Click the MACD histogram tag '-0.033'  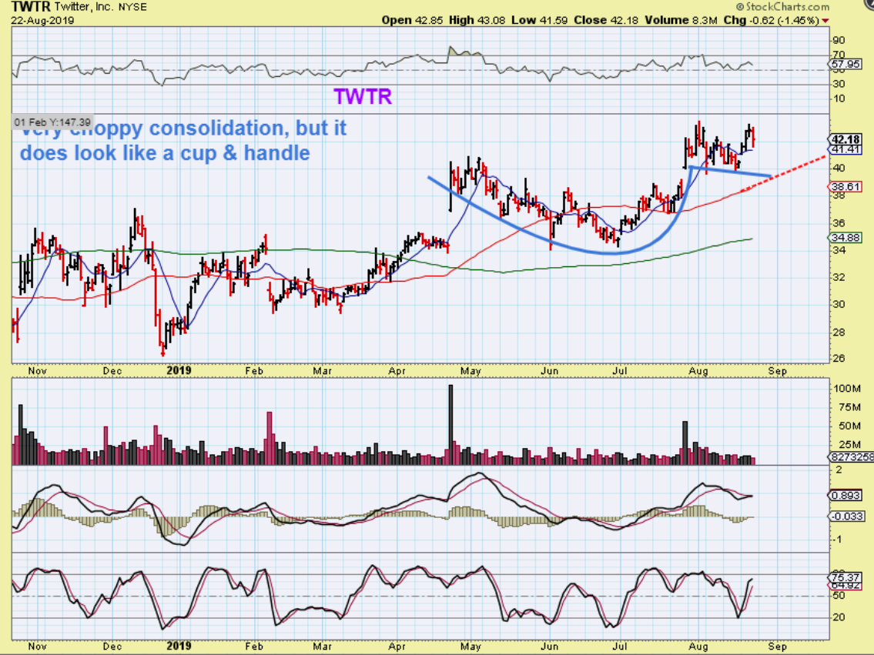pos(847,516)
